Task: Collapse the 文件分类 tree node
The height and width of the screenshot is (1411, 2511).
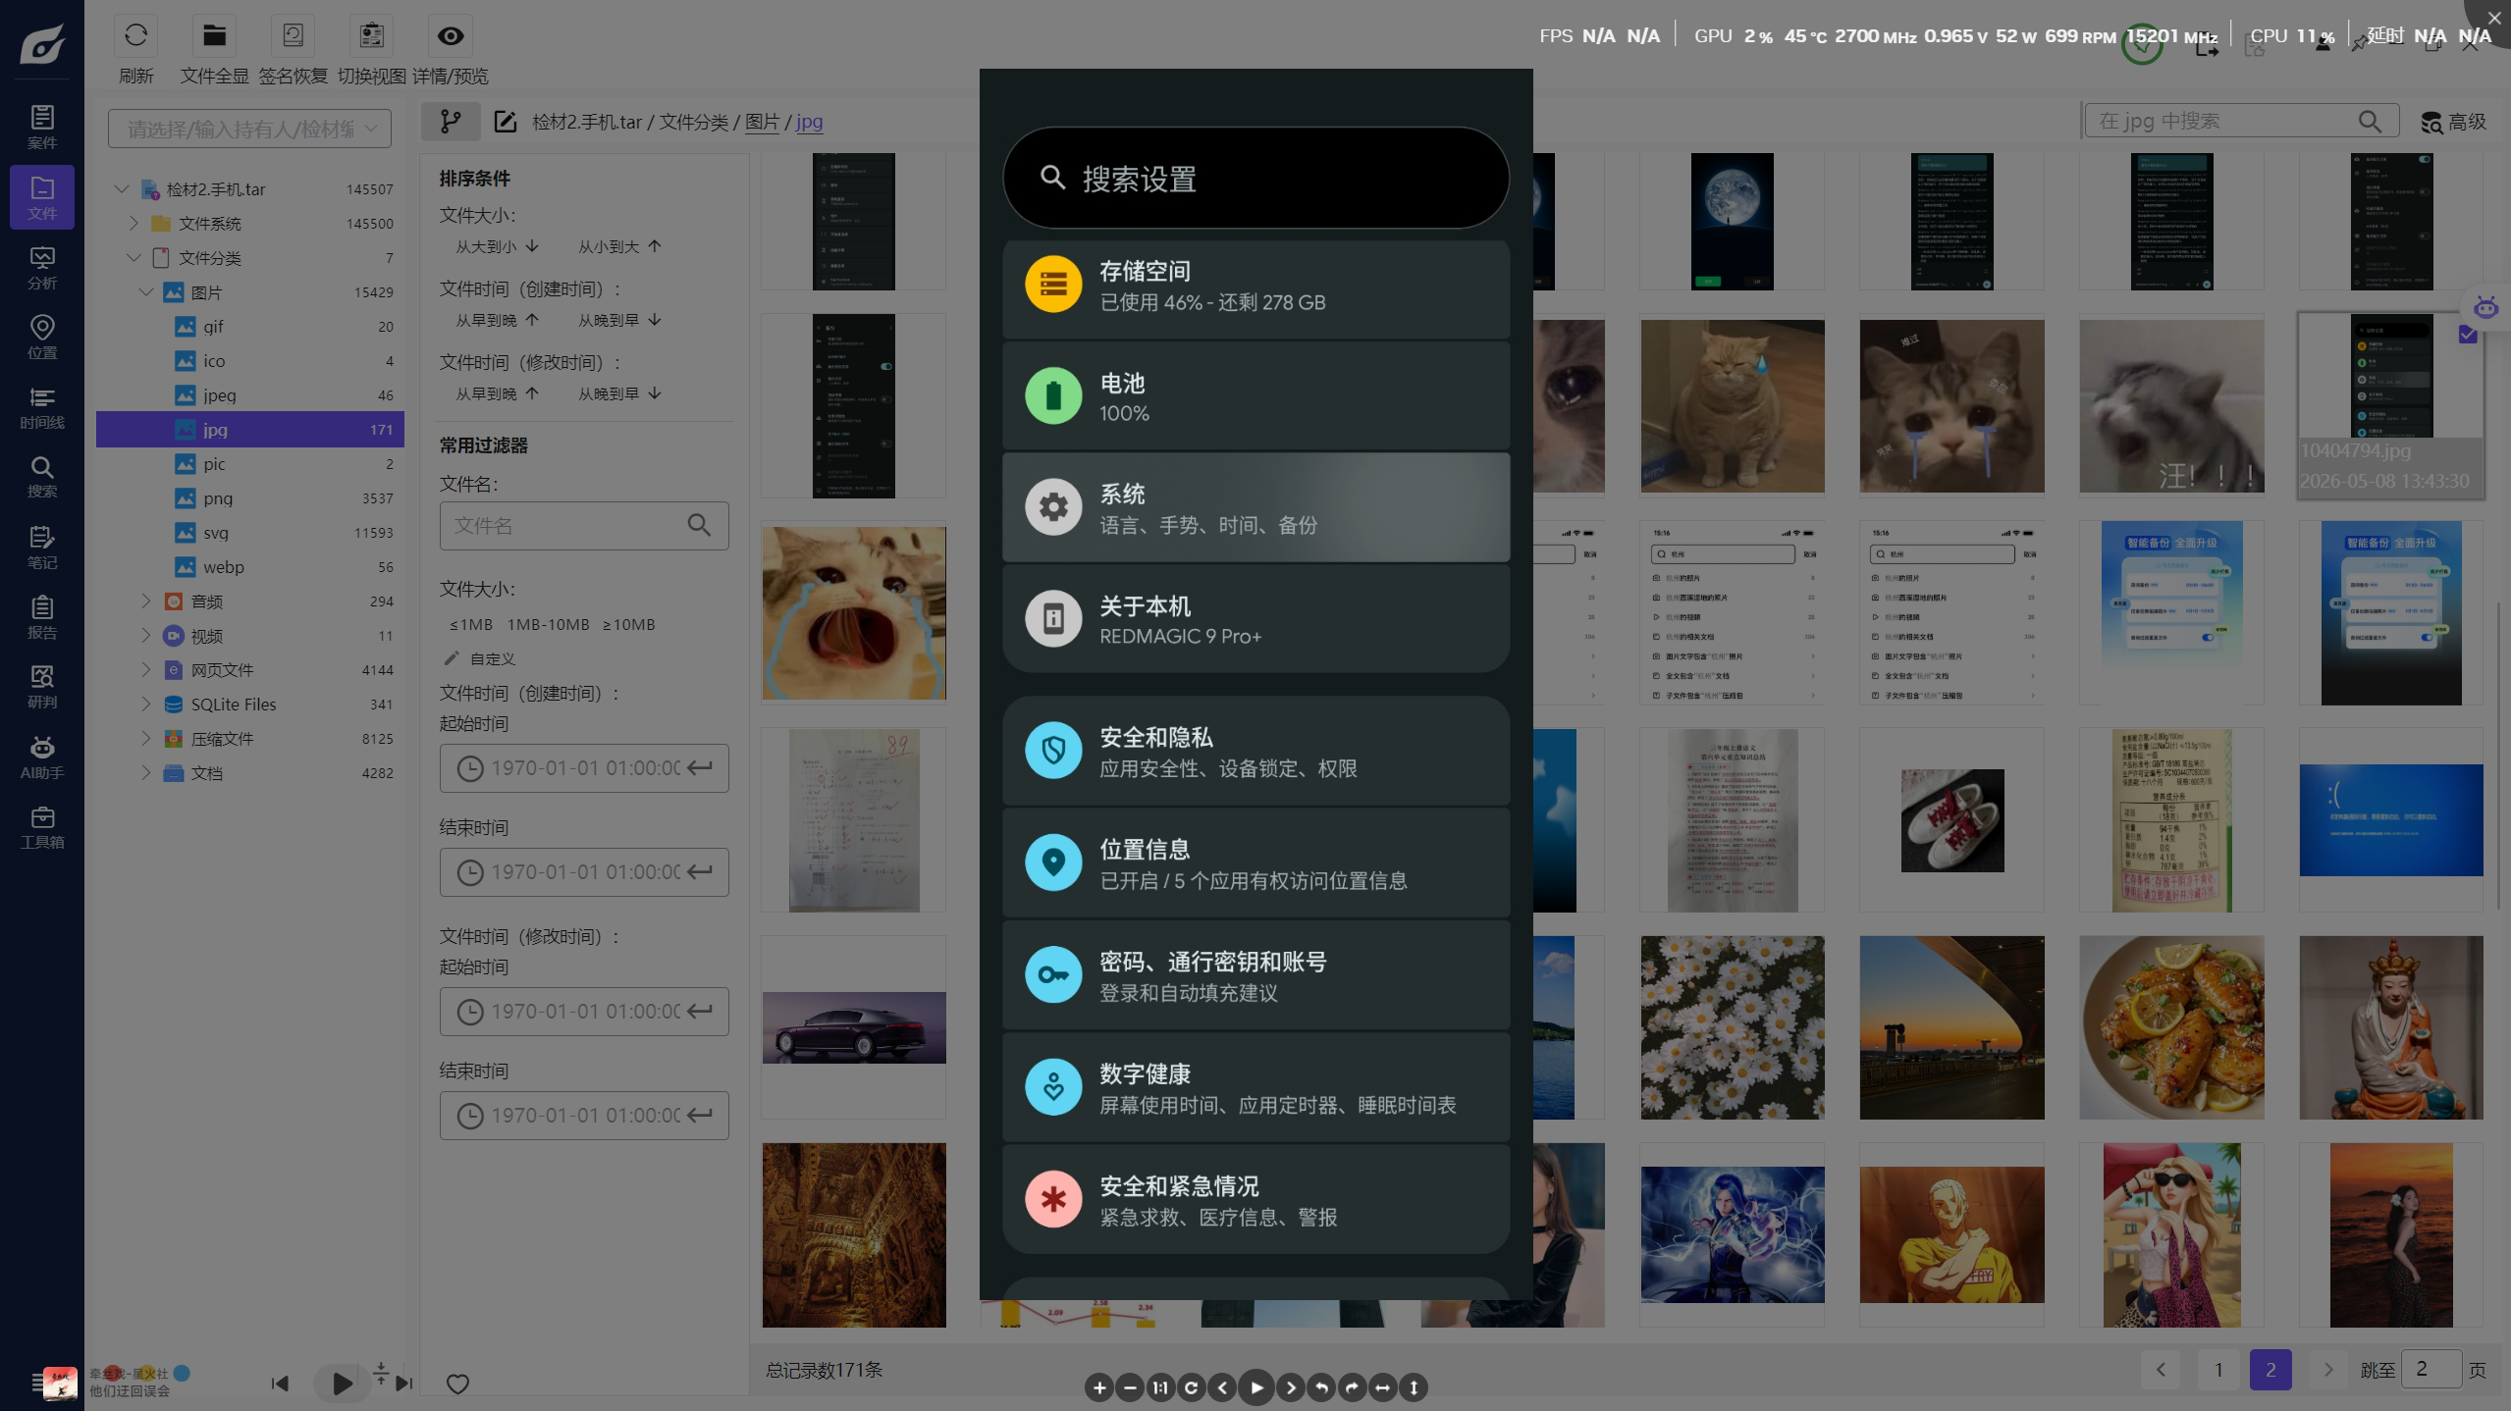Action: (134, 257)
